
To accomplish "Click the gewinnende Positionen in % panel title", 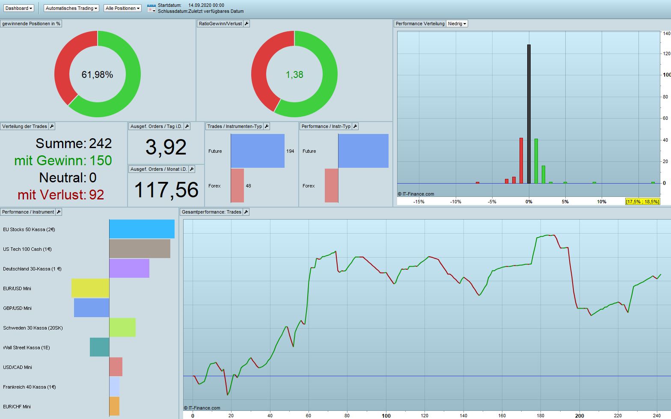I will pyautogui.click(x=31, y=24).
